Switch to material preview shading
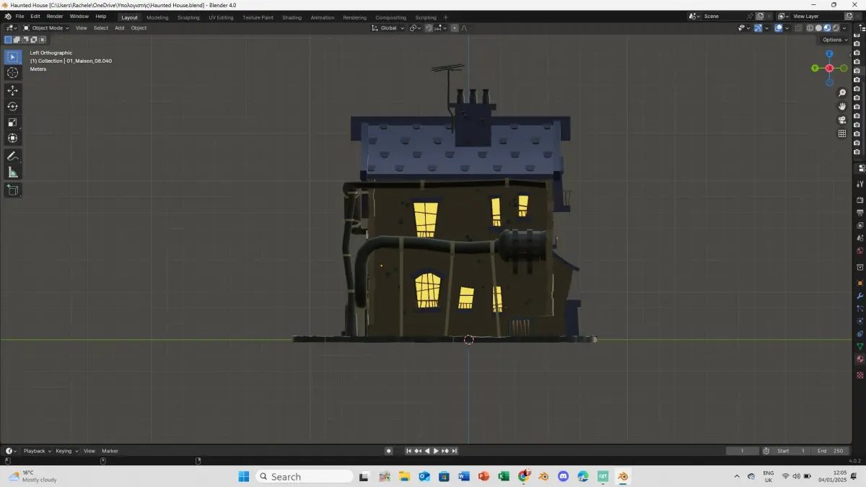This screenshot has width=866, height=487. coord(827,28)
